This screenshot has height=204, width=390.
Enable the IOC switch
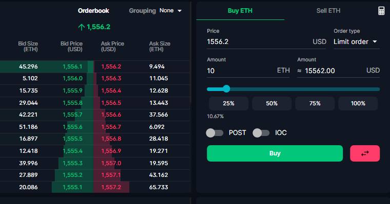point(261,133)
